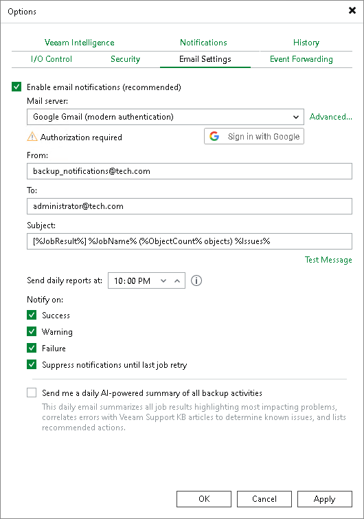Uncheck Enable email notifications
Screen dimensions: 364x519
tap(16, 87)
